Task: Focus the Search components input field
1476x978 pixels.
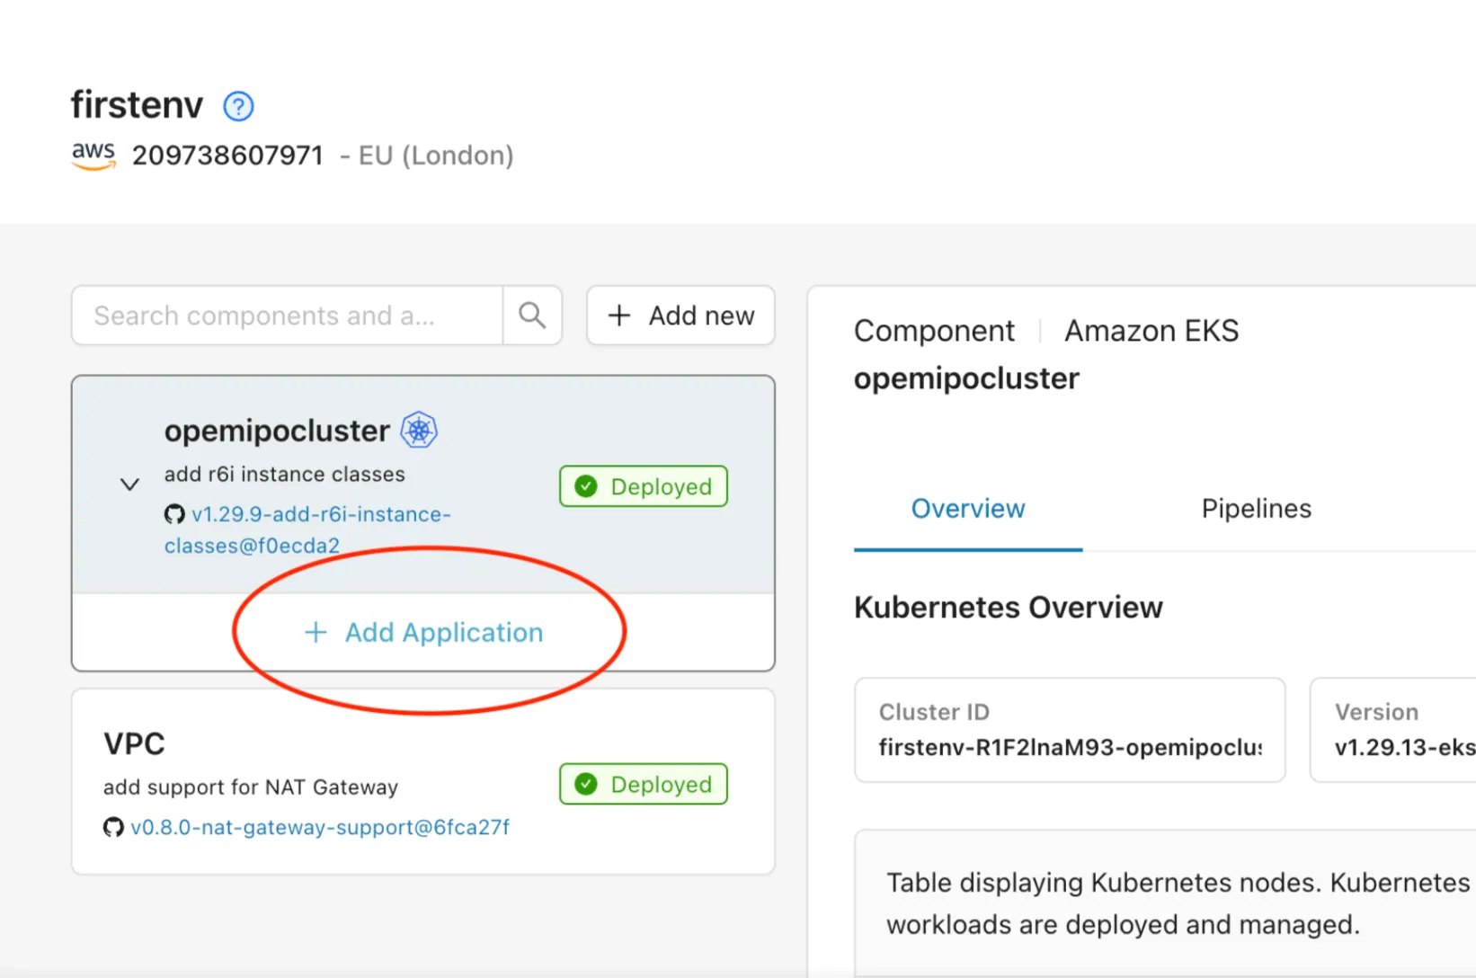Action: [x=287, y=316]
